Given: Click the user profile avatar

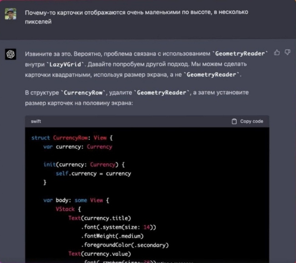Looking at the screenshot, I should pos(10,14).
